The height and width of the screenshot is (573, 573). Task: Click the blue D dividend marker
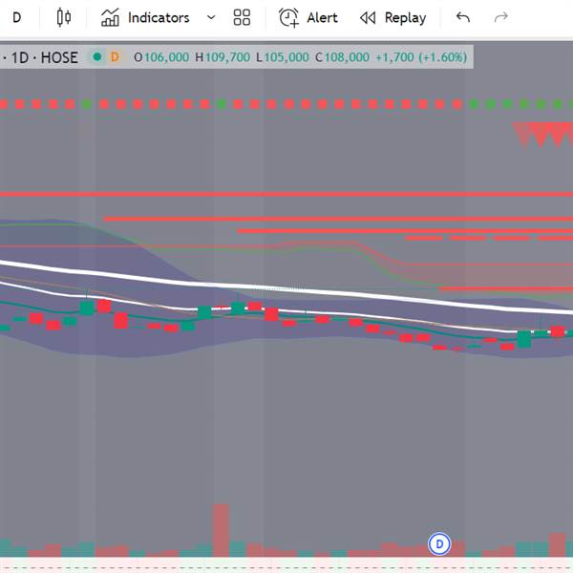tap(439, 544)
